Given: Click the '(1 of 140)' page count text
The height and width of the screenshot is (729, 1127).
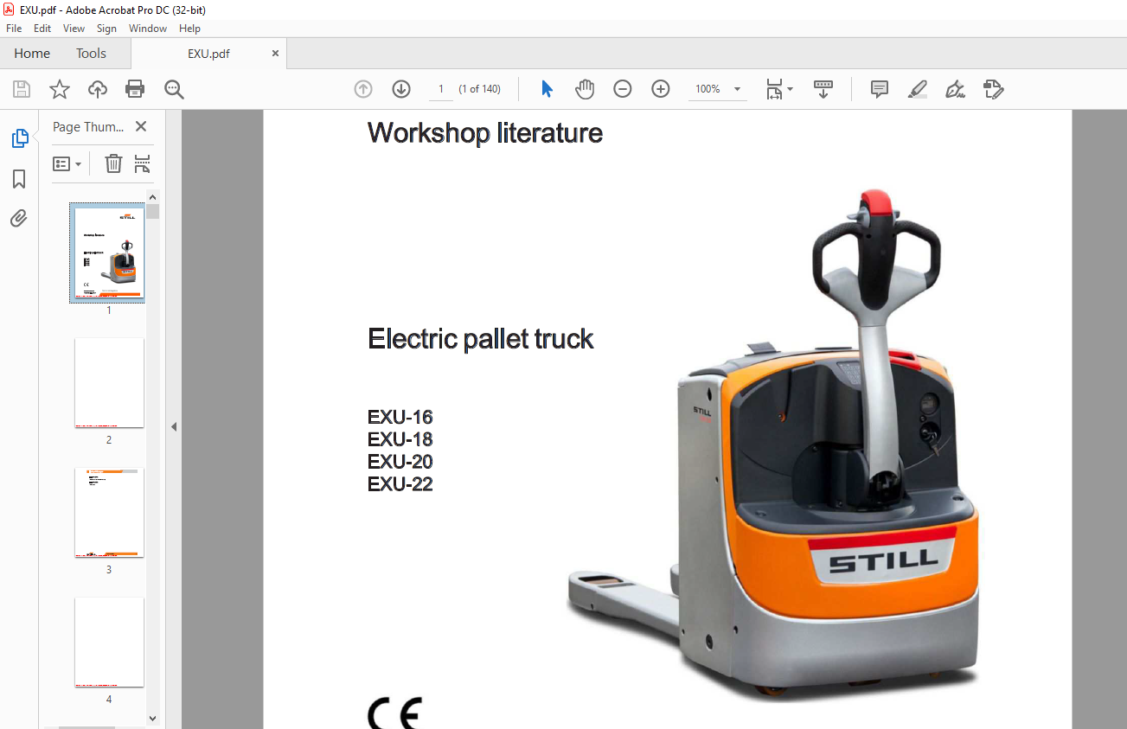Looking at the screenshot, I should 480,89.
